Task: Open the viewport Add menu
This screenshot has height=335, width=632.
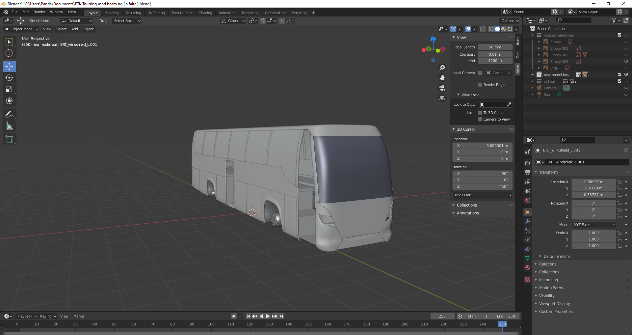Action: (x=75, y=29)
